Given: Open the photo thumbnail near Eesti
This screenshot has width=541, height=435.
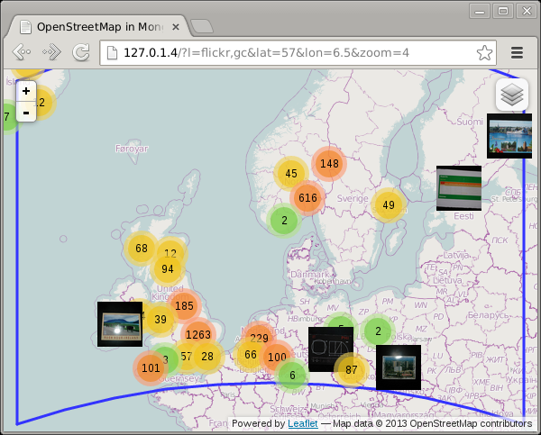Looking at the screenshot, I should [x=458, y=187].
